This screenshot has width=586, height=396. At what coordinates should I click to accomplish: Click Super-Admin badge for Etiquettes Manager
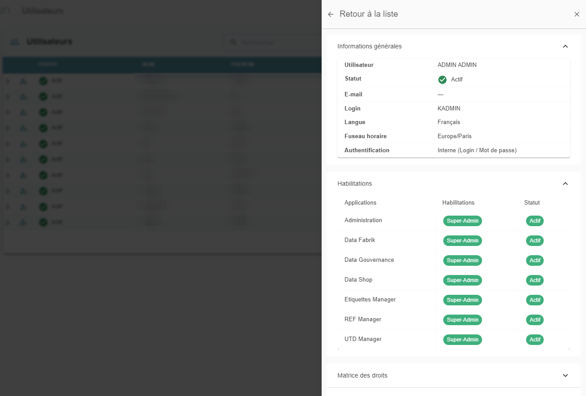click(463, 300)
